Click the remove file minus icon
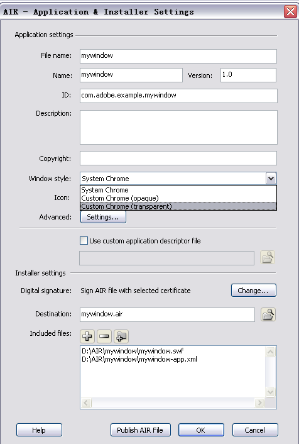The image size is (299, 444). (104, 336)
